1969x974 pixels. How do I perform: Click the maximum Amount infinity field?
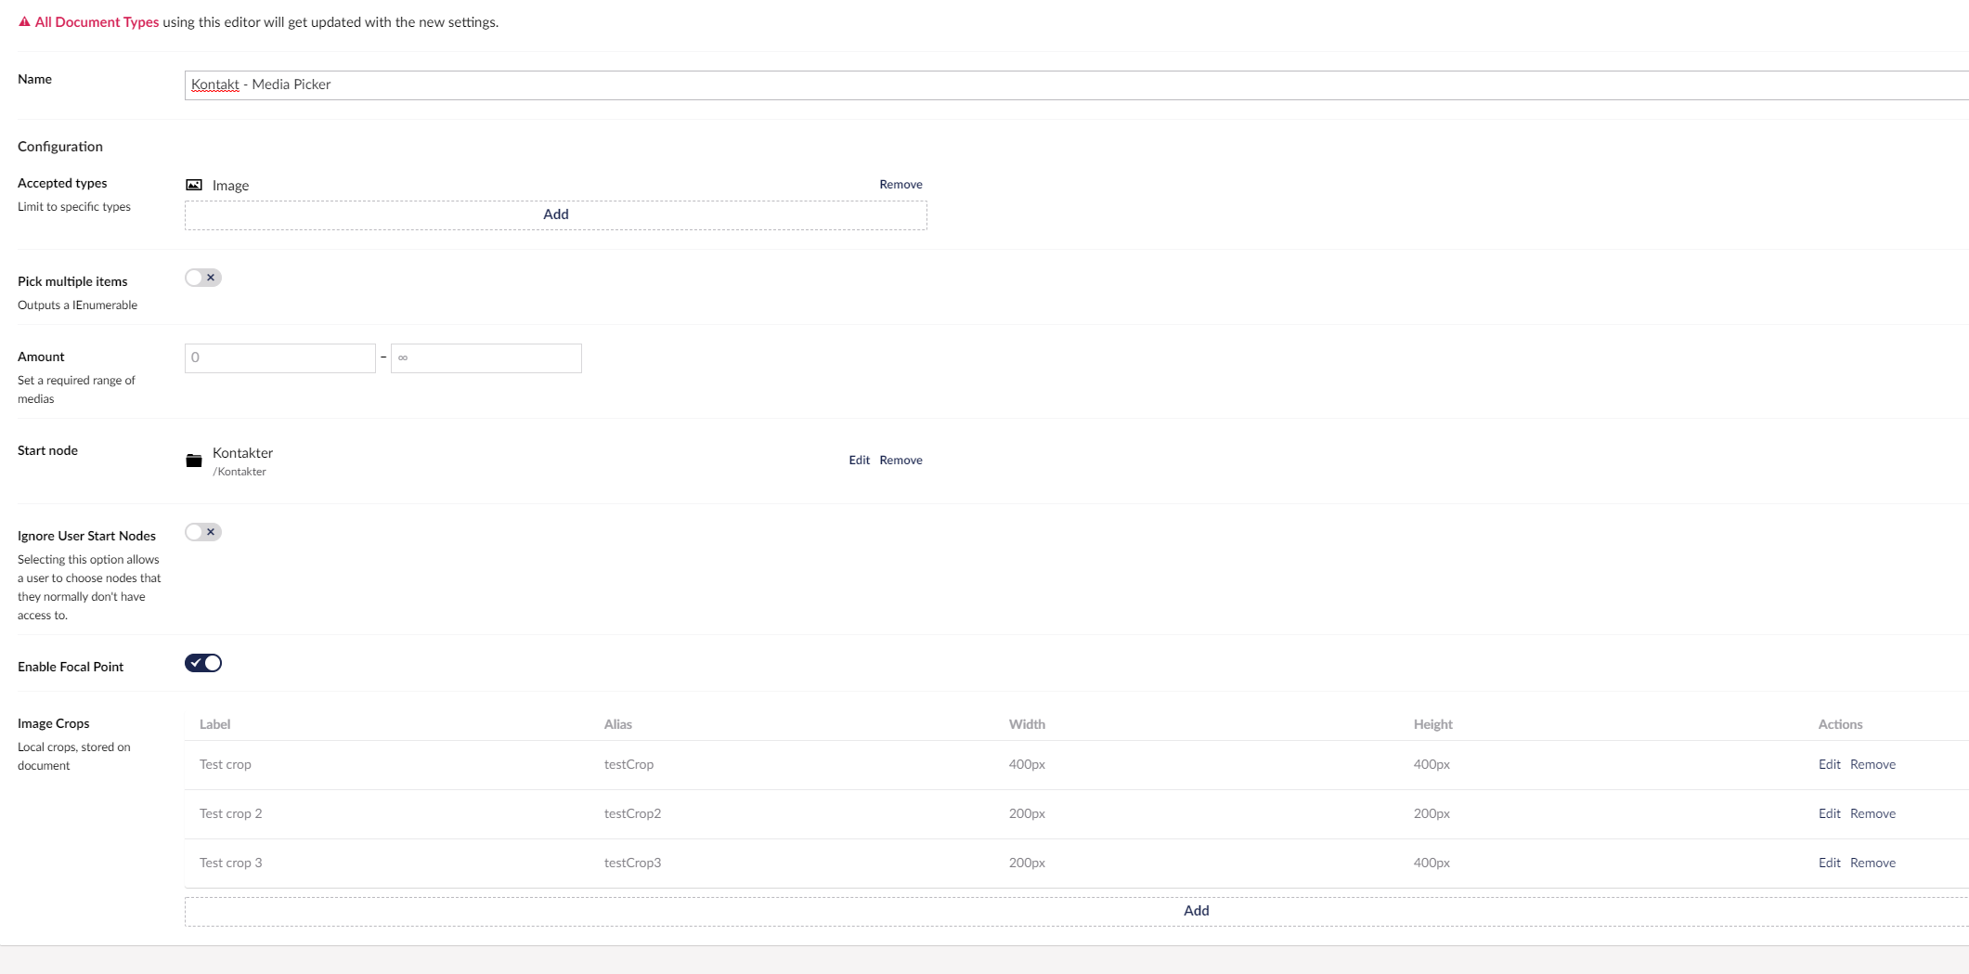(486, 357)
